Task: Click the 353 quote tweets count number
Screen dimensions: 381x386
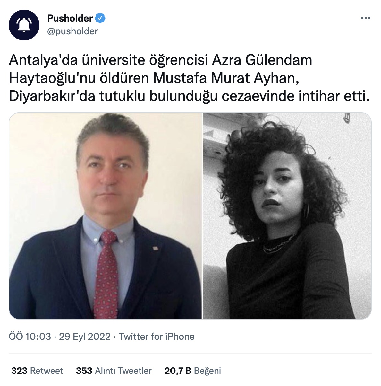Action: coord(84,371)
